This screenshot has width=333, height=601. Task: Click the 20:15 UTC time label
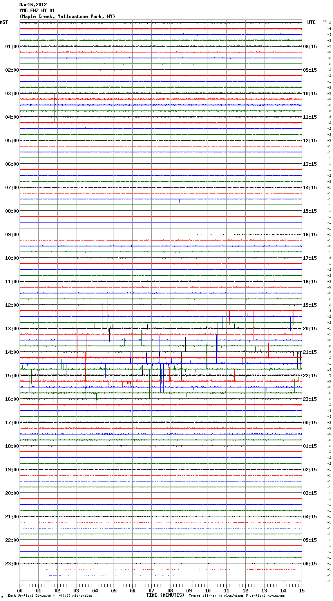pyautogui.click(x=310, y=329)
